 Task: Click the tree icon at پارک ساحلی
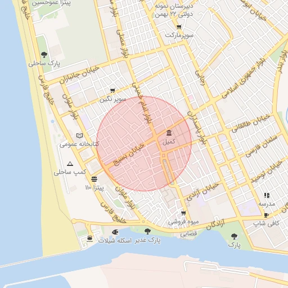point(44,55)
